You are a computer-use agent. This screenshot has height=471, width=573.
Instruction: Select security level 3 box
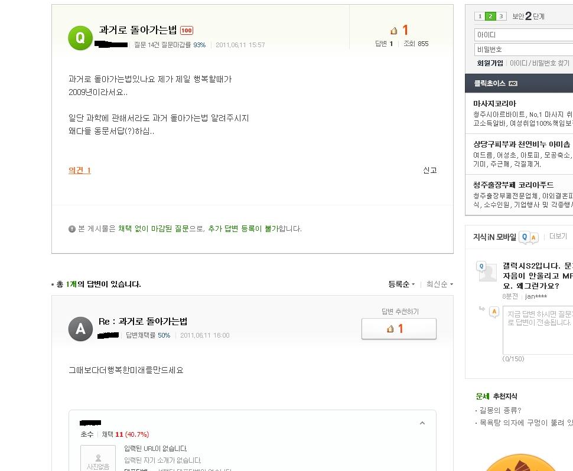(x=501, y=17)
